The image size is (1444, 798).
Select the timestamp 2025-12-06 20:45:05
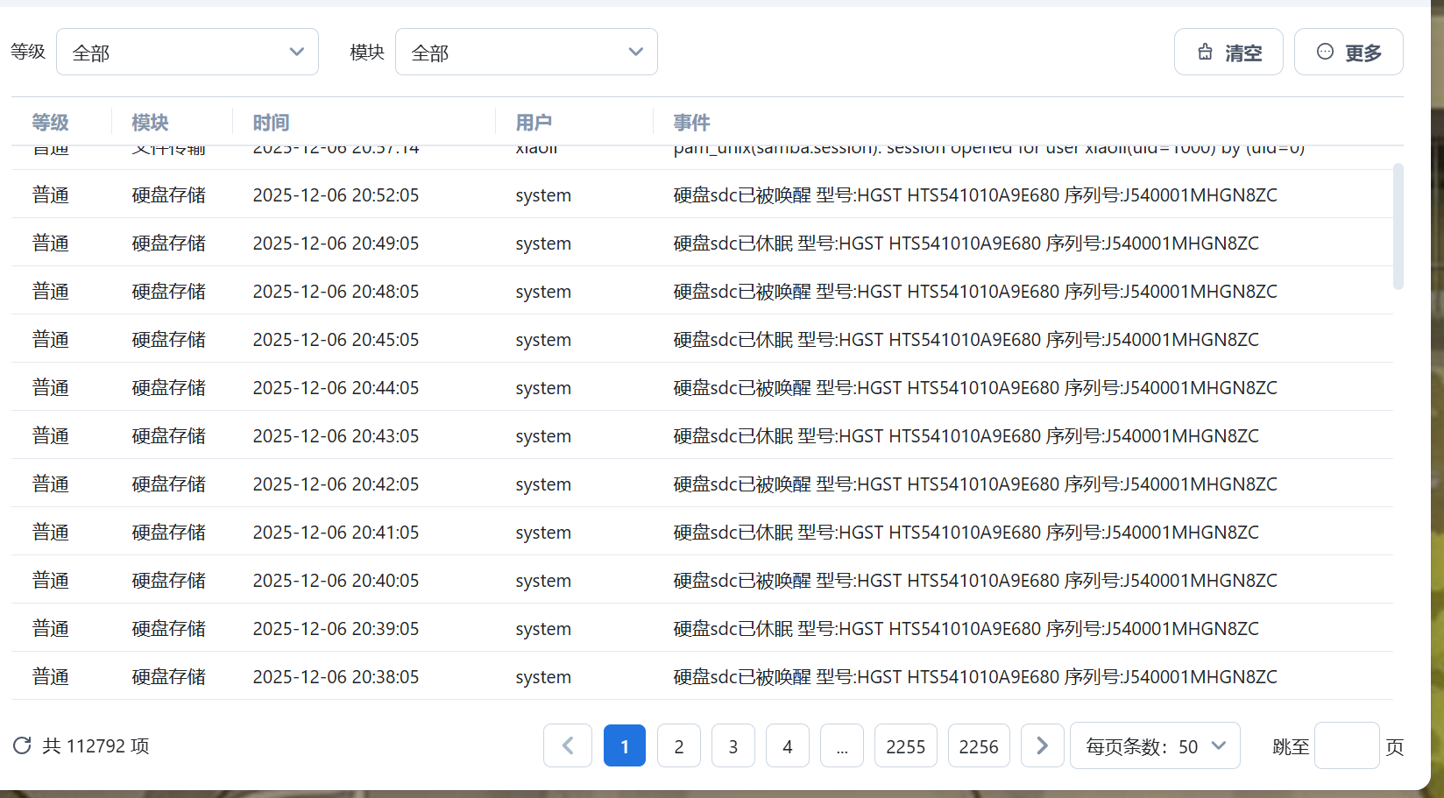click(336, 340)
